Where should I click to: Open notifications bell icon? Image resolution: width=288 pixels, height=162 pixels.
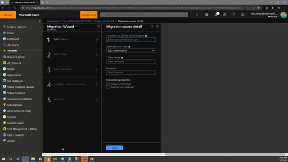click(x=216, y=15)
